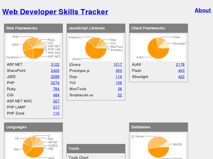Click the Java label on Languages chart
Image resolution: width=213 pixels, height=159 pixels.
coord(51,158)
